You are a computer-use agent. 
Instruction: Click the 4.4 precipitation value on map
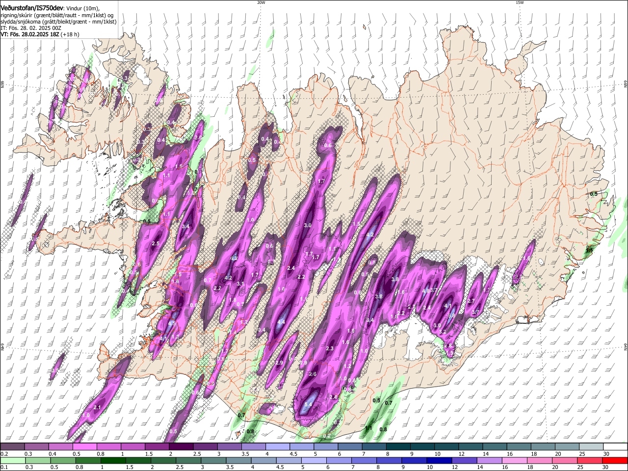pyautogui.click(x=281, y=322)
